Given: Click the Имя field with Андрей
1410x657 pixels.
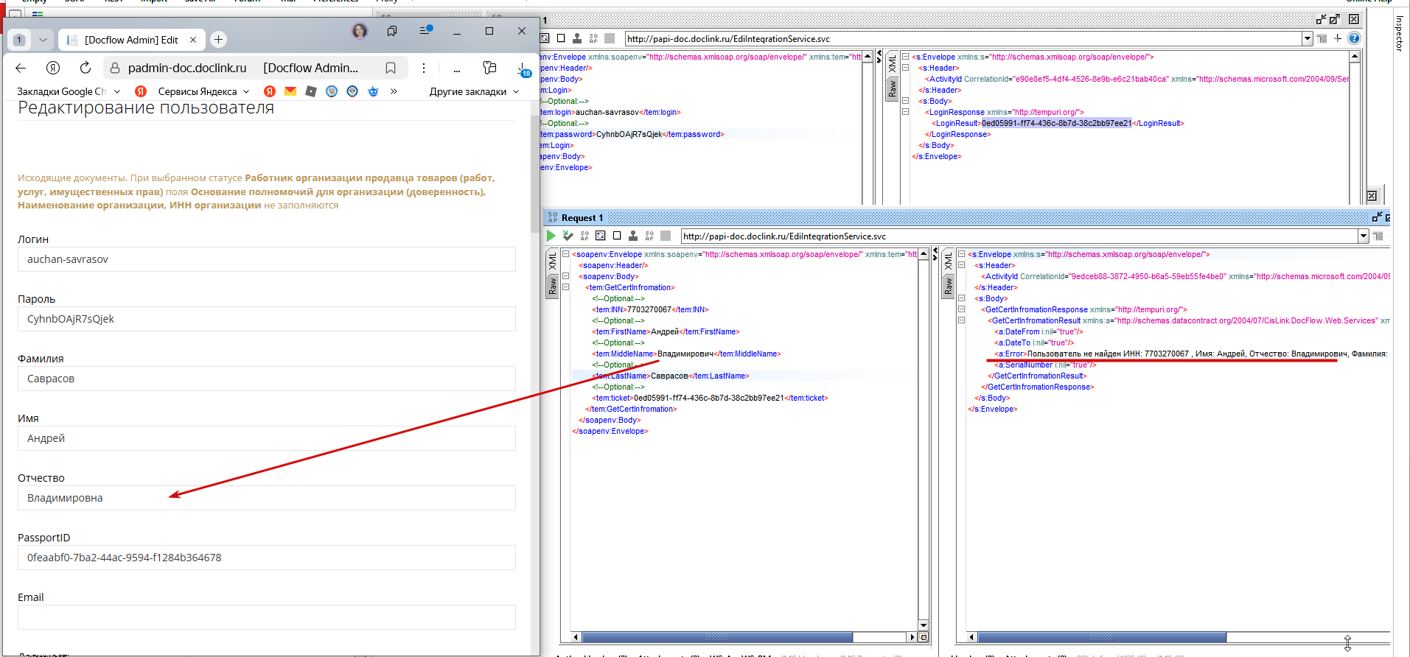Looking at the screenshot, I should 267,438.
